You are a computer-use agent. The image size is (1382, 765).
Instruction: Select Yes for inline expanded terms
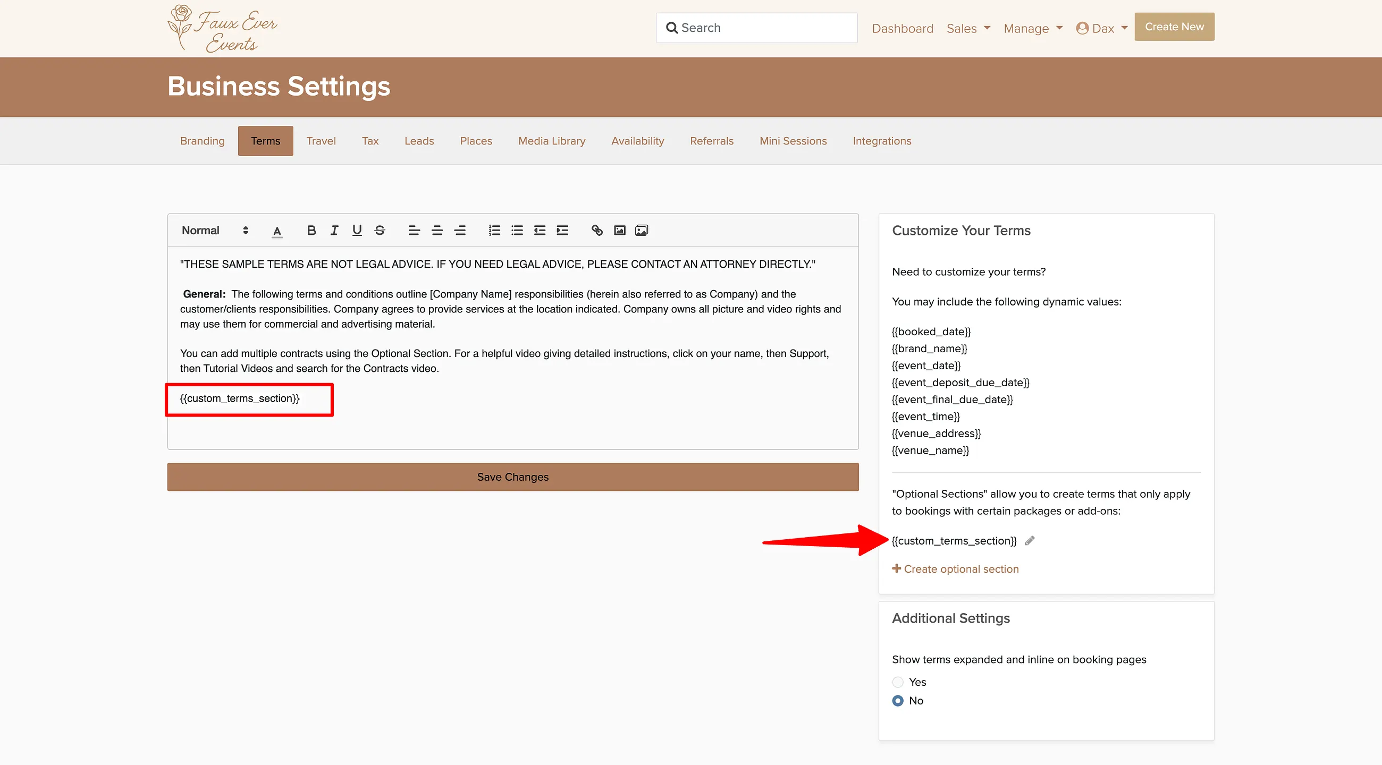click(898, 682)
